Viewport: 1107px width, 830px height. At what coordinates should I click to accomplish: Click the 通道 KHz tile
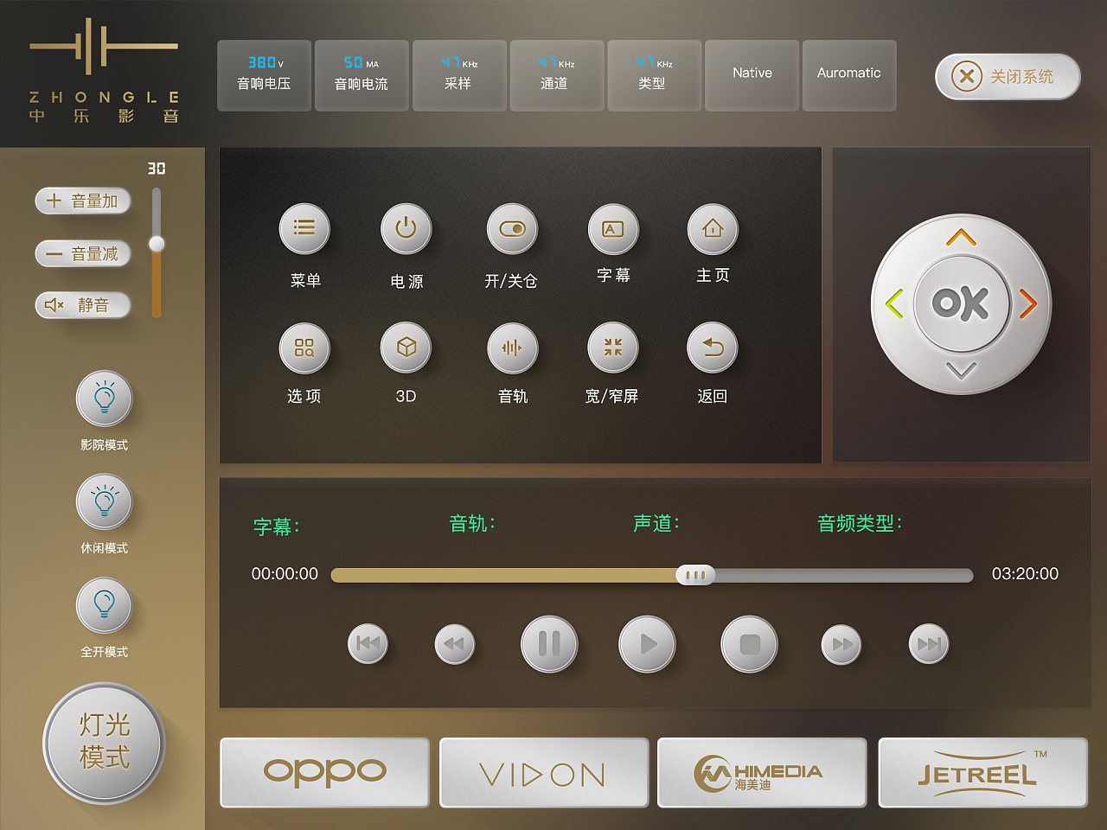[x=557, y=75]
